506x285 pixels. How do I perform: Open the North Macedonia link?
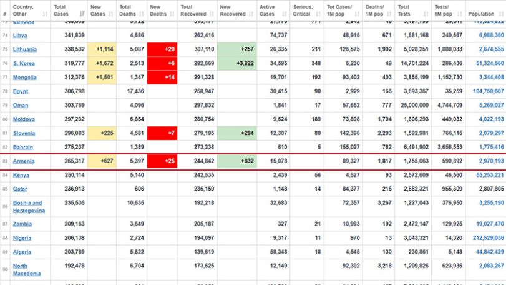click(27, 270)
